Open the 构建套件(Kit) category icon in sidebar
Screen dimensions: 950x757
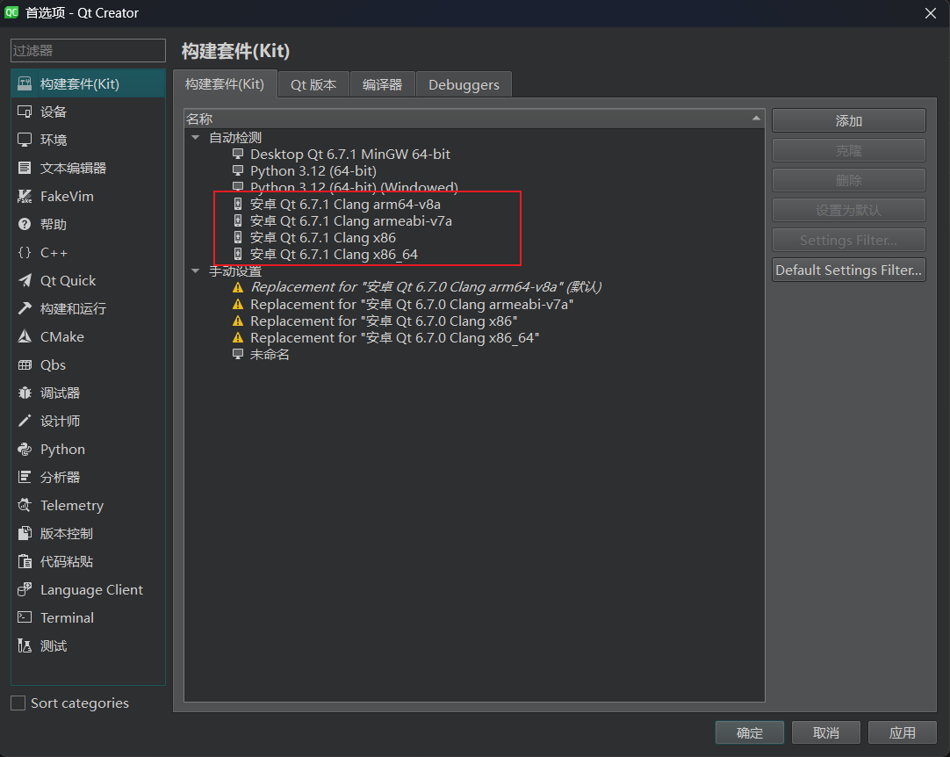point(25,83)
